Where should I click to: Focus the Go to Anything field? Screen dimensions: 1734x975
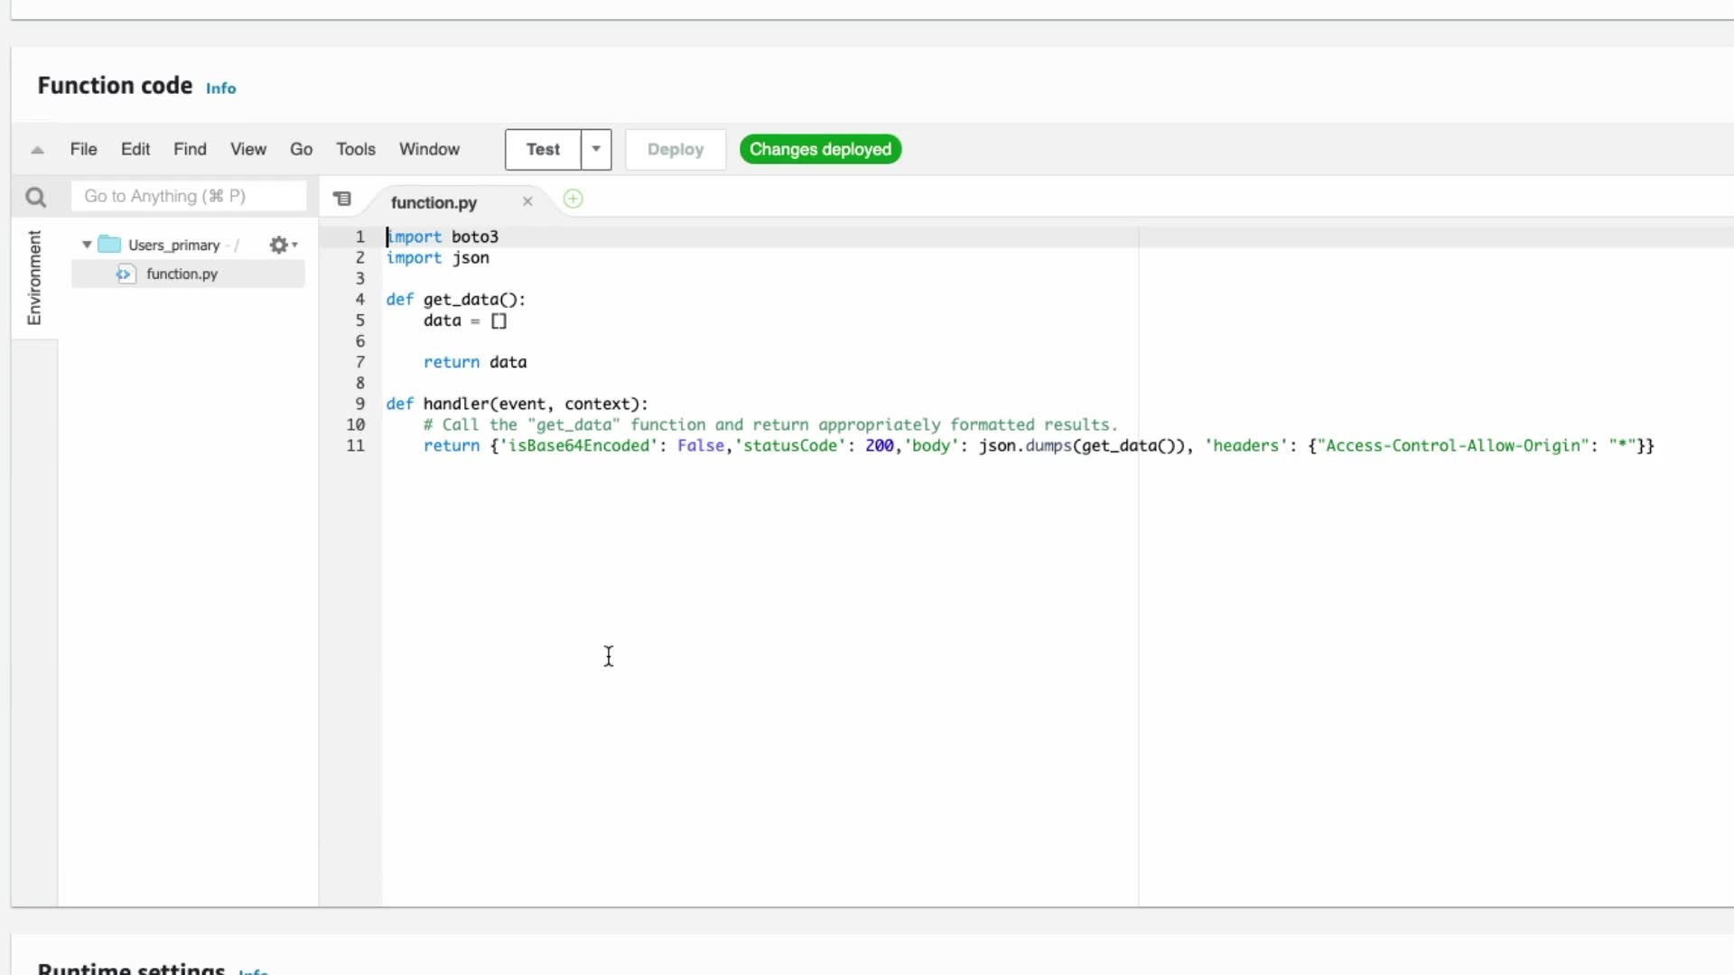(188, 196)
